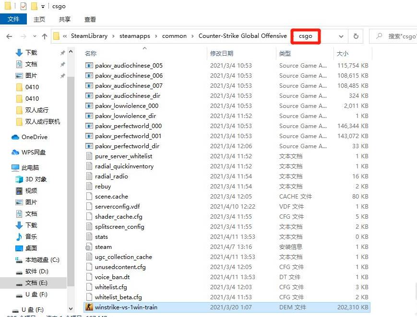Sort files by the 大小 column header
This screenshot has width=417, height=317.
(353, 53)
